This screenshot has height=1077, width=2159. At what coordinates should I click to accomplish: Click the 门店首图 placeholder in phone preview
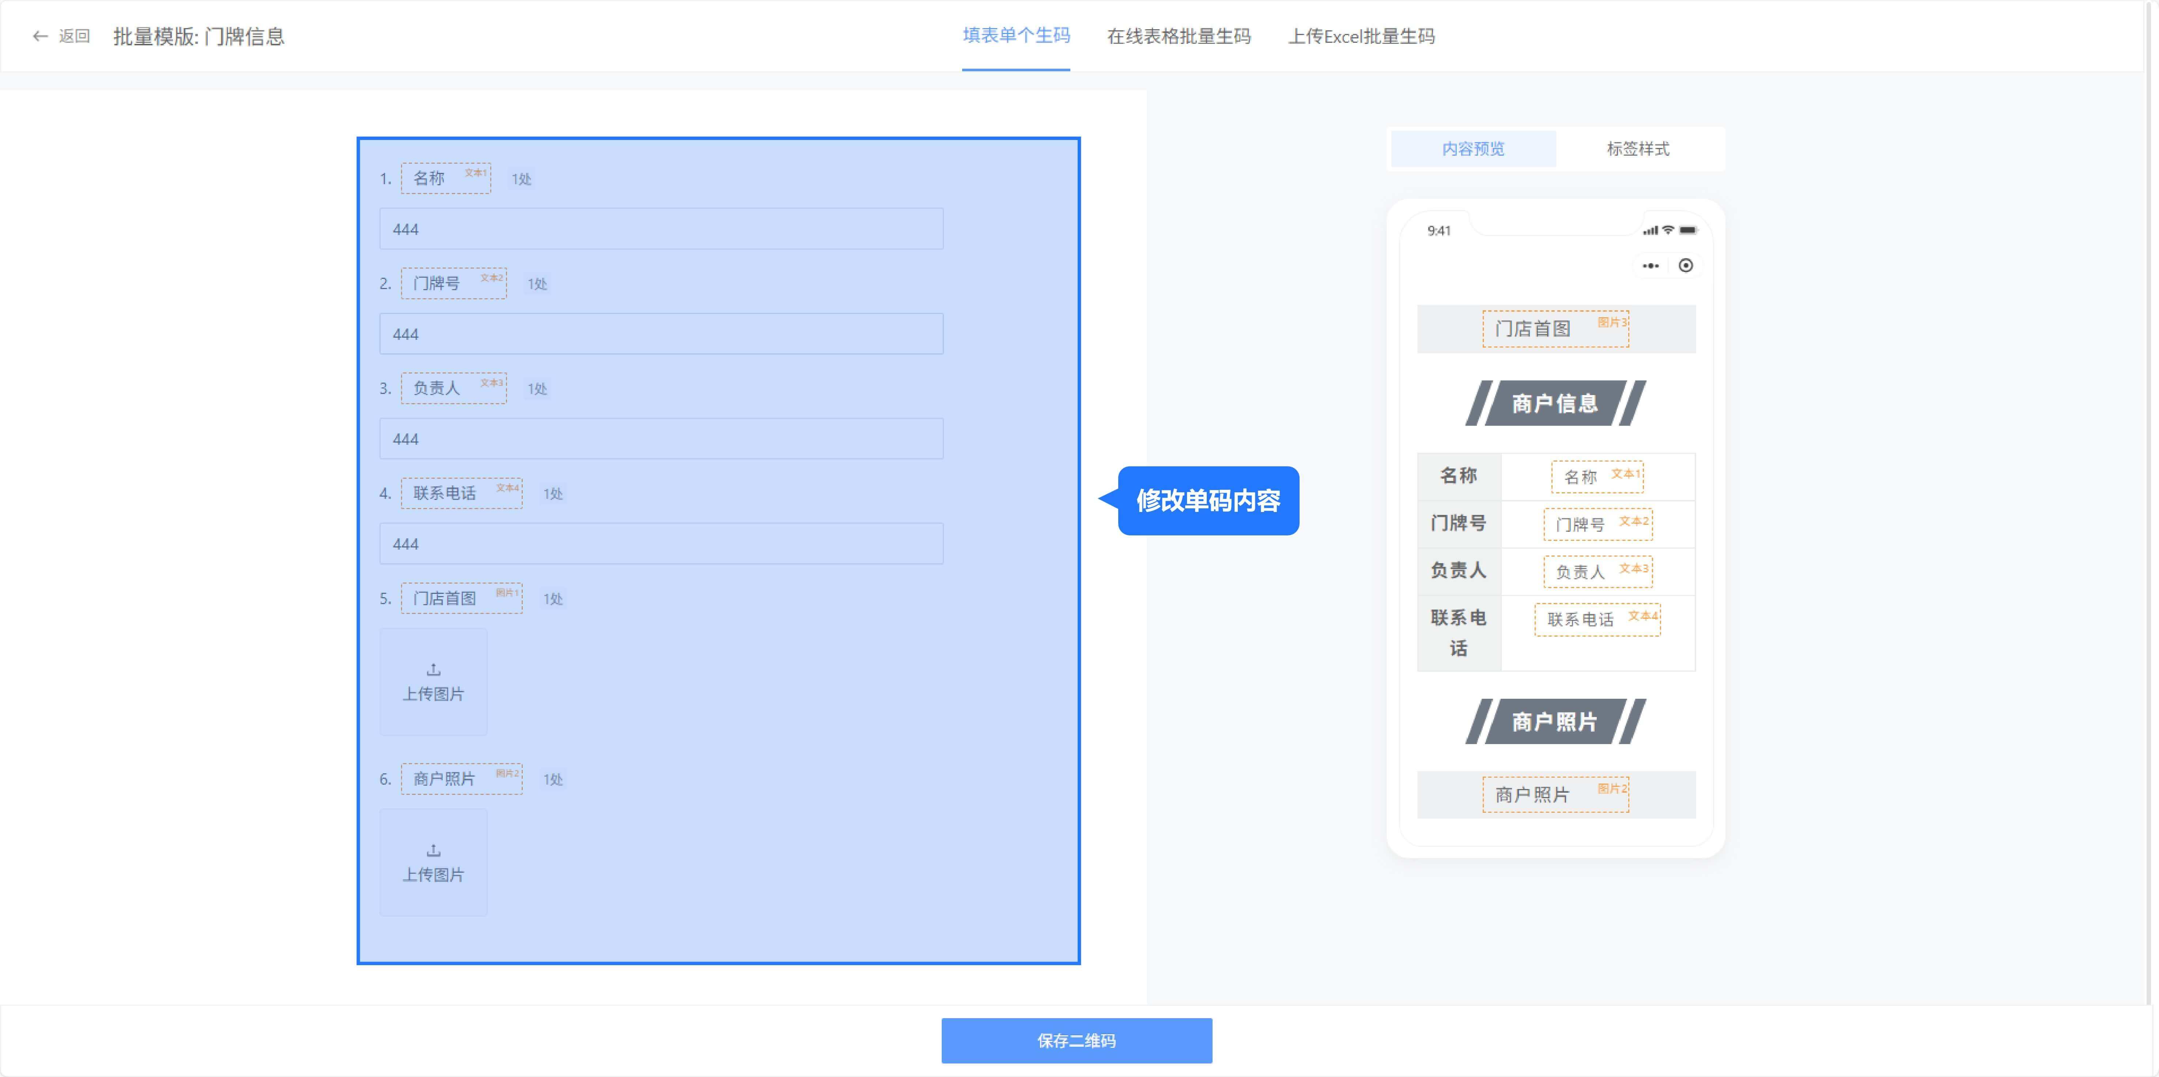[x=1555, y=329]
